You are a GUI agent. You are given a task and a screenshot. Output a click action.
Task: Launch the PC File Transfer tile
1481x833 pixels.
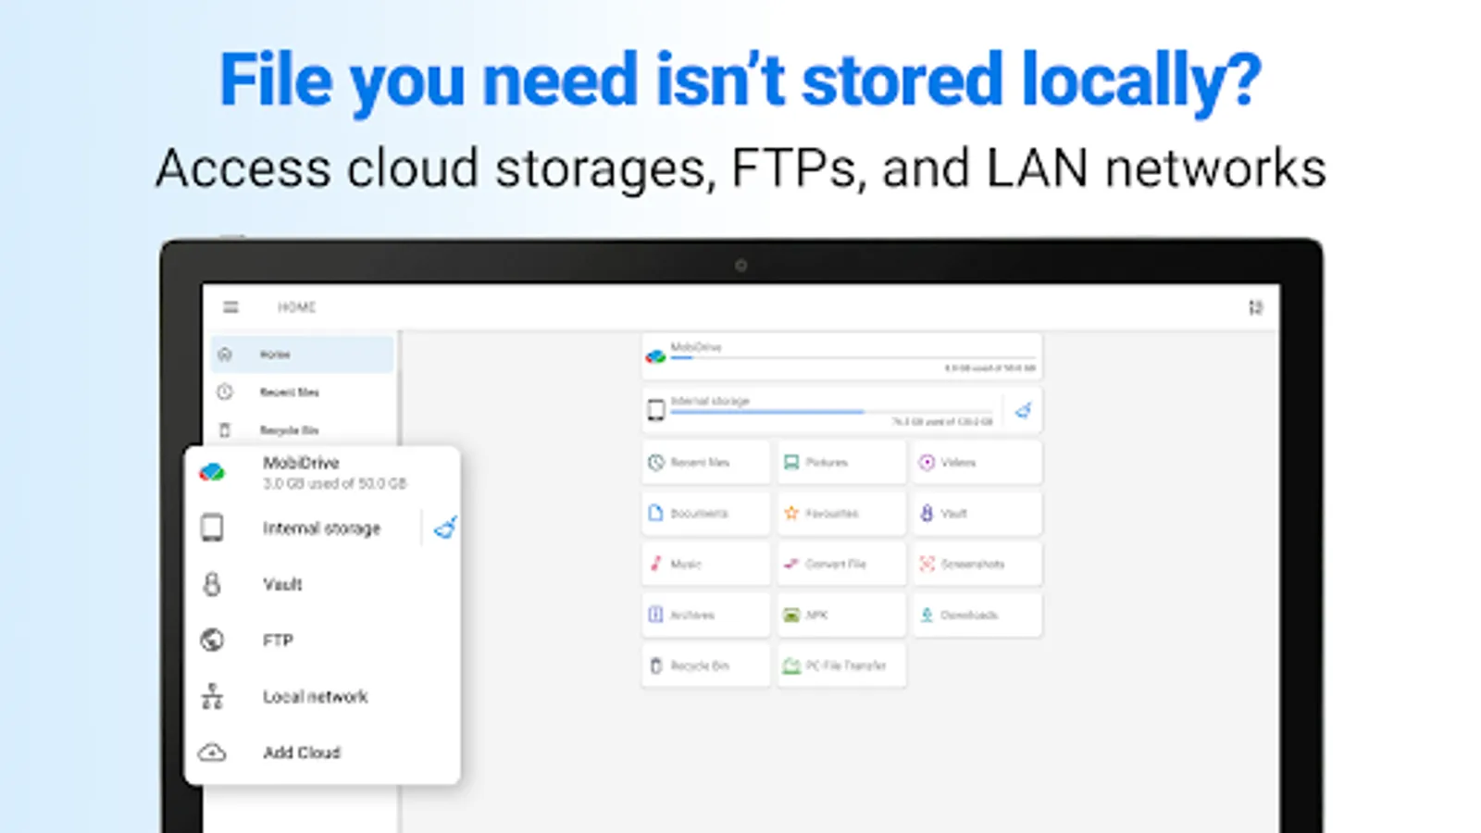(841, 665)
